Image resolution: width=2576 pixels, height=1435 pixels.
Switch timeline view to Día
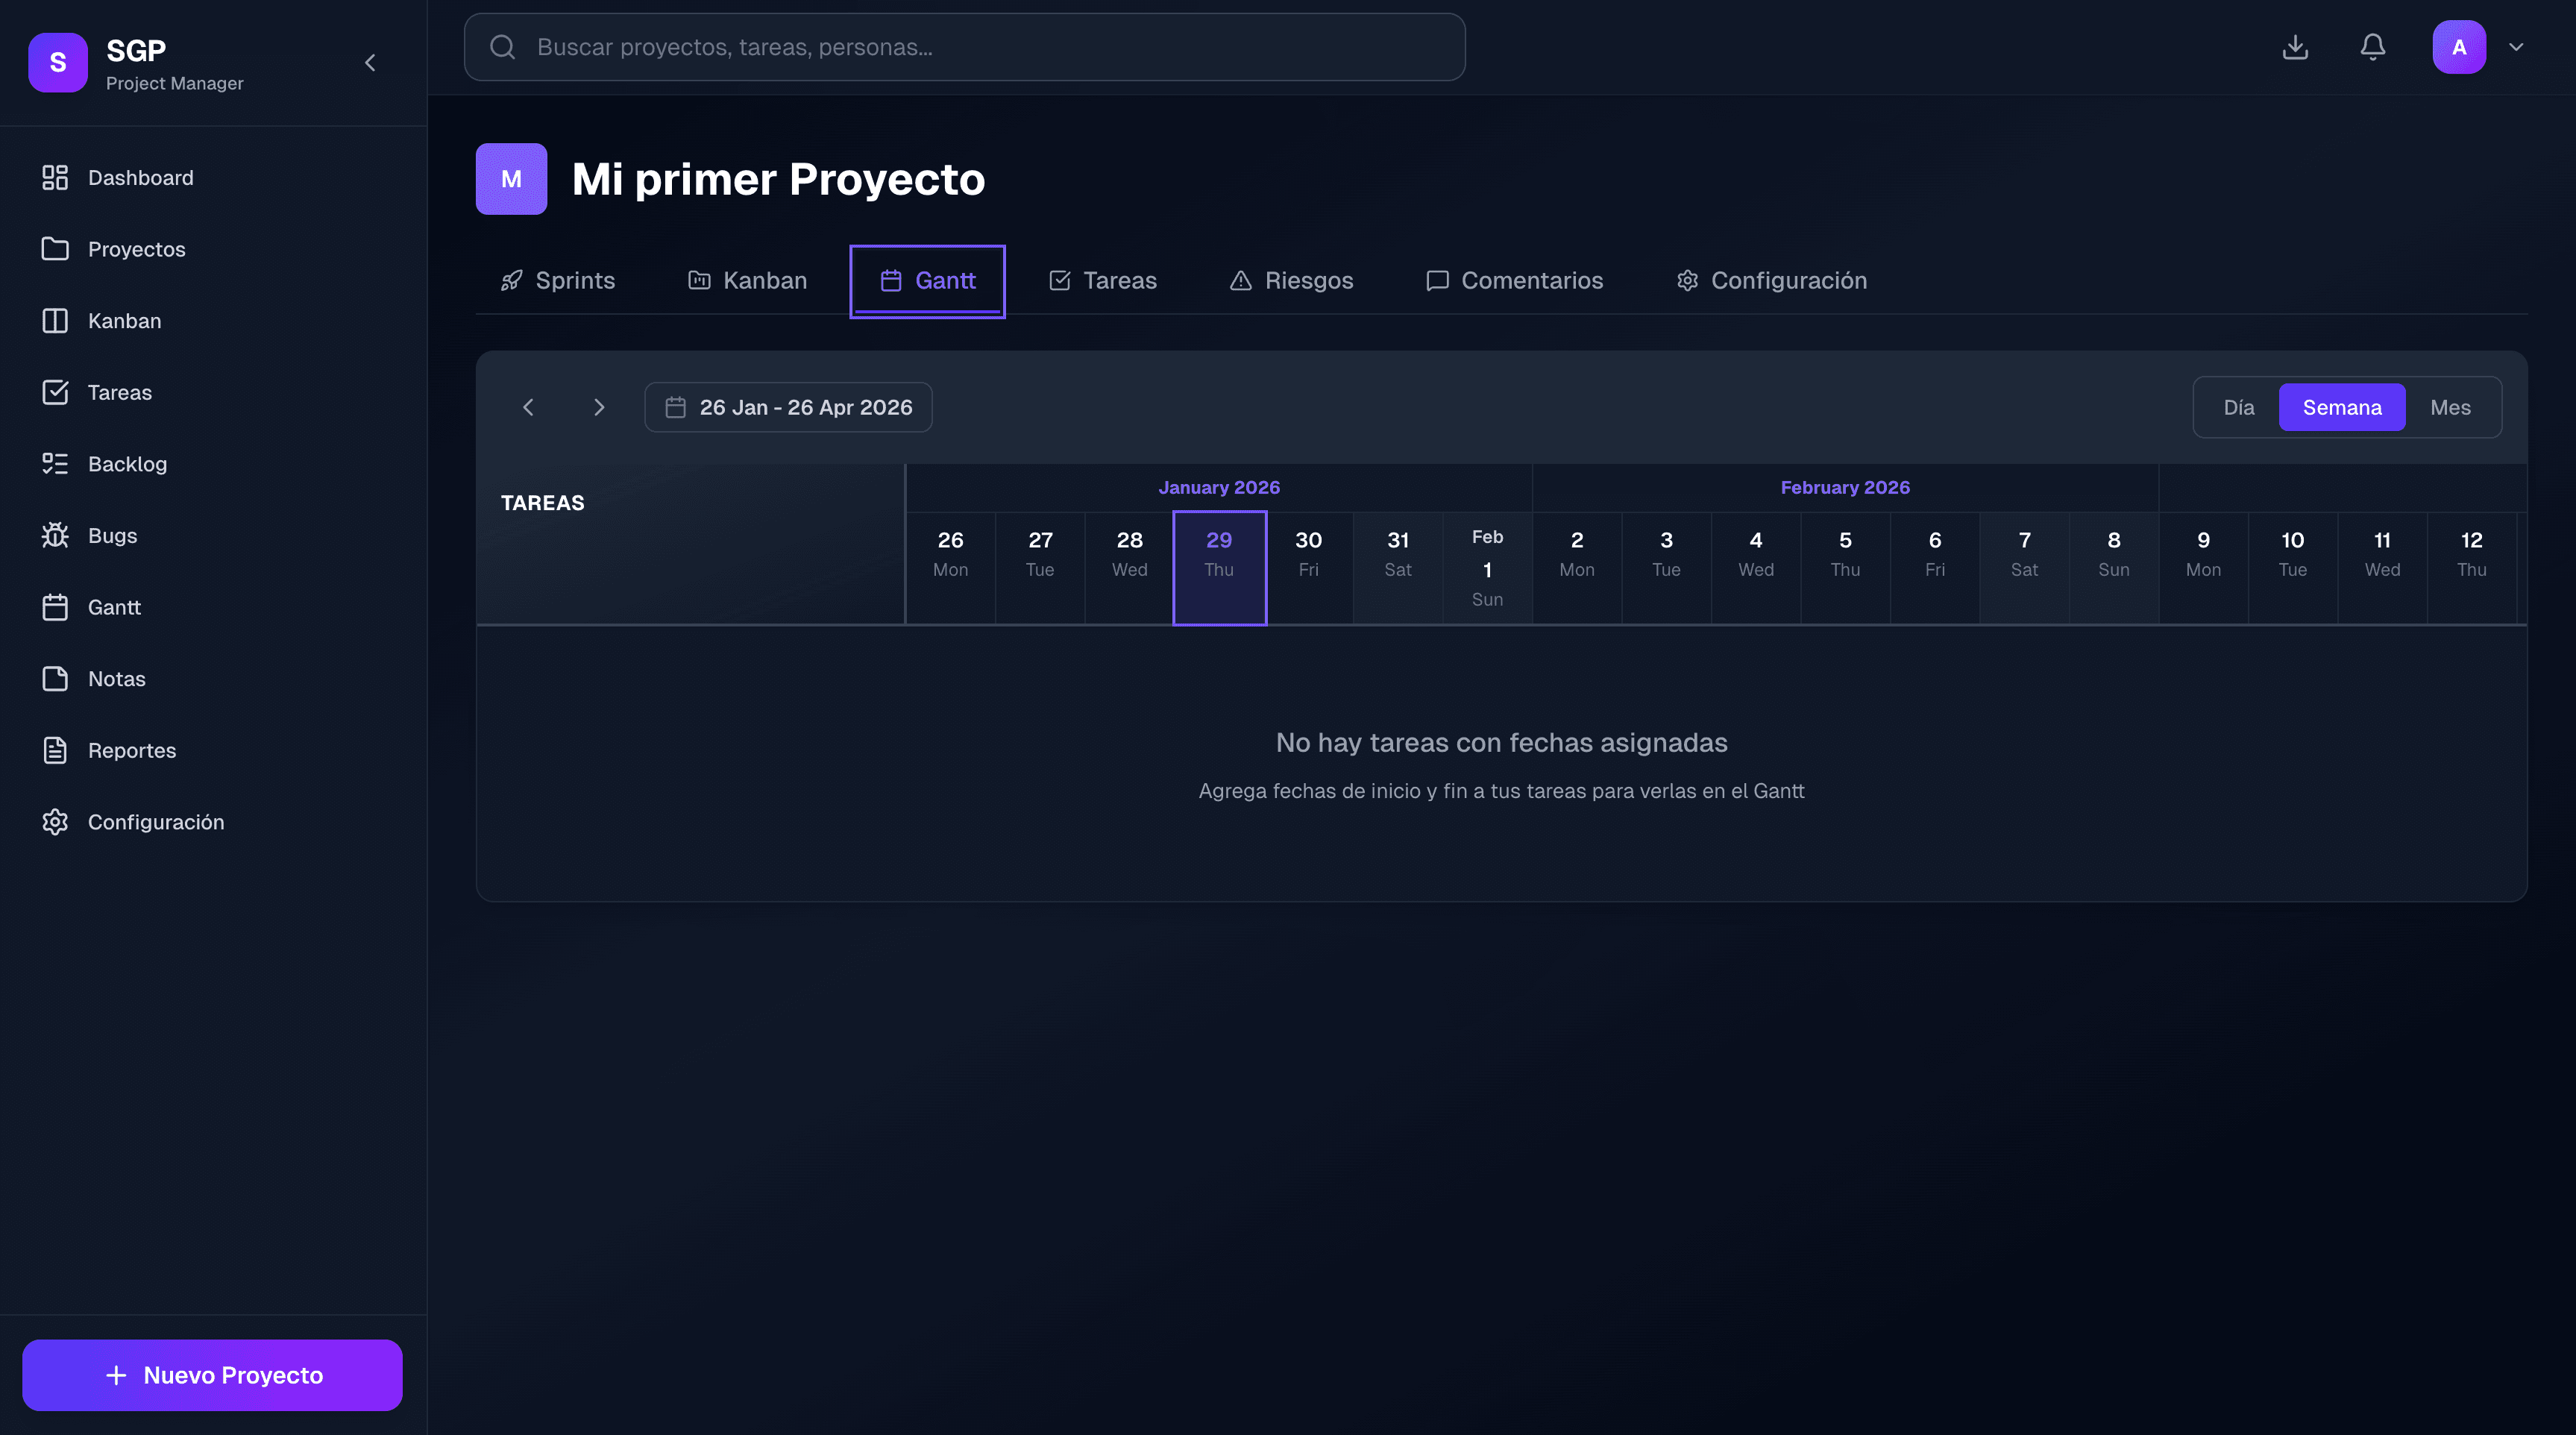[x=2238, y=407]
